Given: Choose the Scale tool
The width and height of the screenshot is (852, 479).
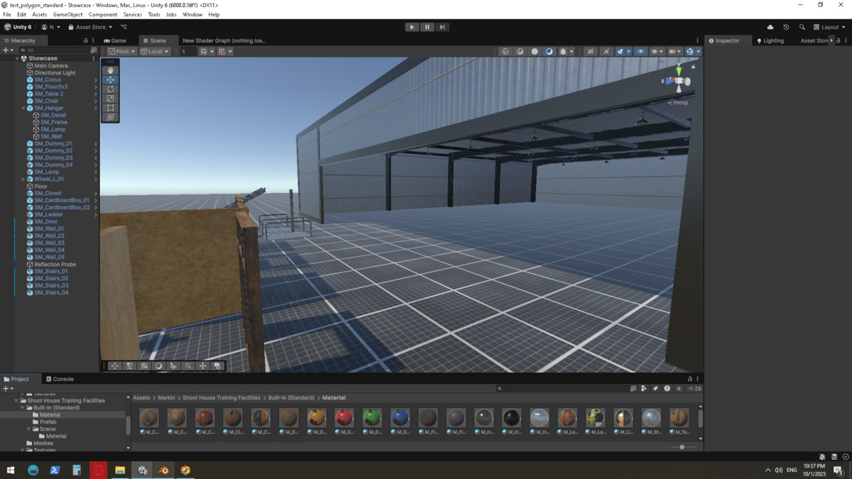Looking at the screenshot, I should tap(110, 99).
